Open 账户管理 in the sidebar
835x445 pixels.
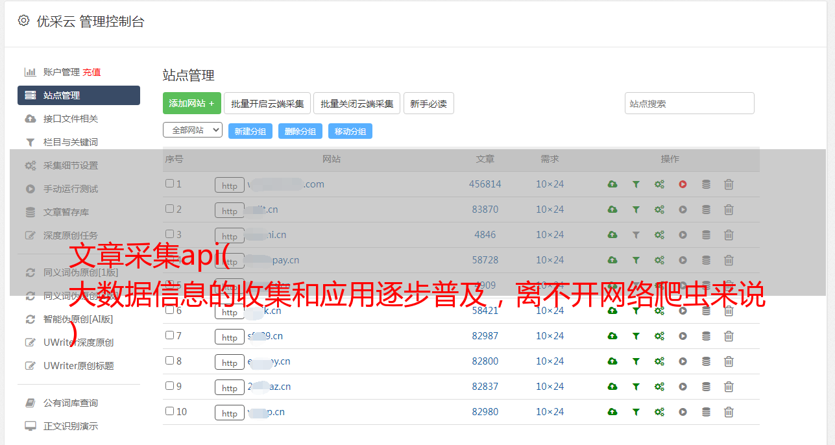pyautogui.click(x=61, y=72)
